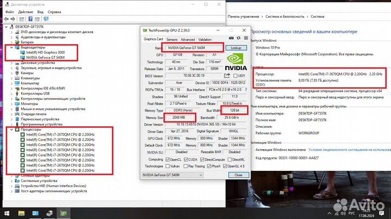Click the Memory Size 2048 MB field
The width and height of the screenshot is (391, 219).
click(179, 118)
